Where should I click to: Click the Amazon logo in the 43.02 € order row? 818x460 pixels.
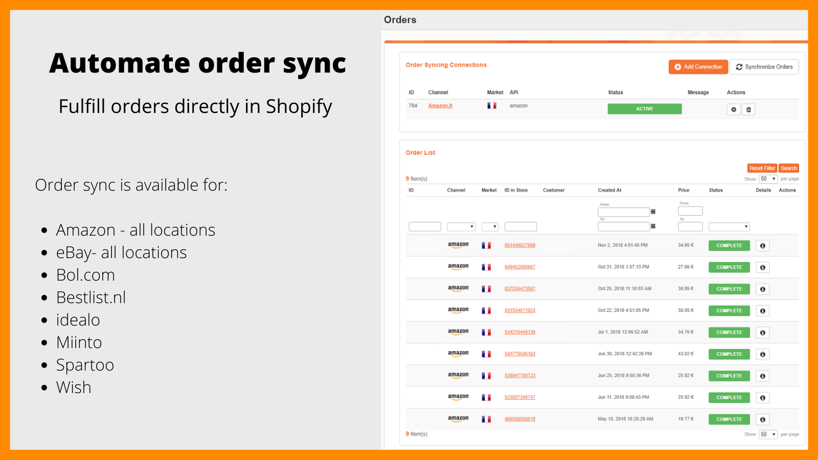click(x=458, y=353)
